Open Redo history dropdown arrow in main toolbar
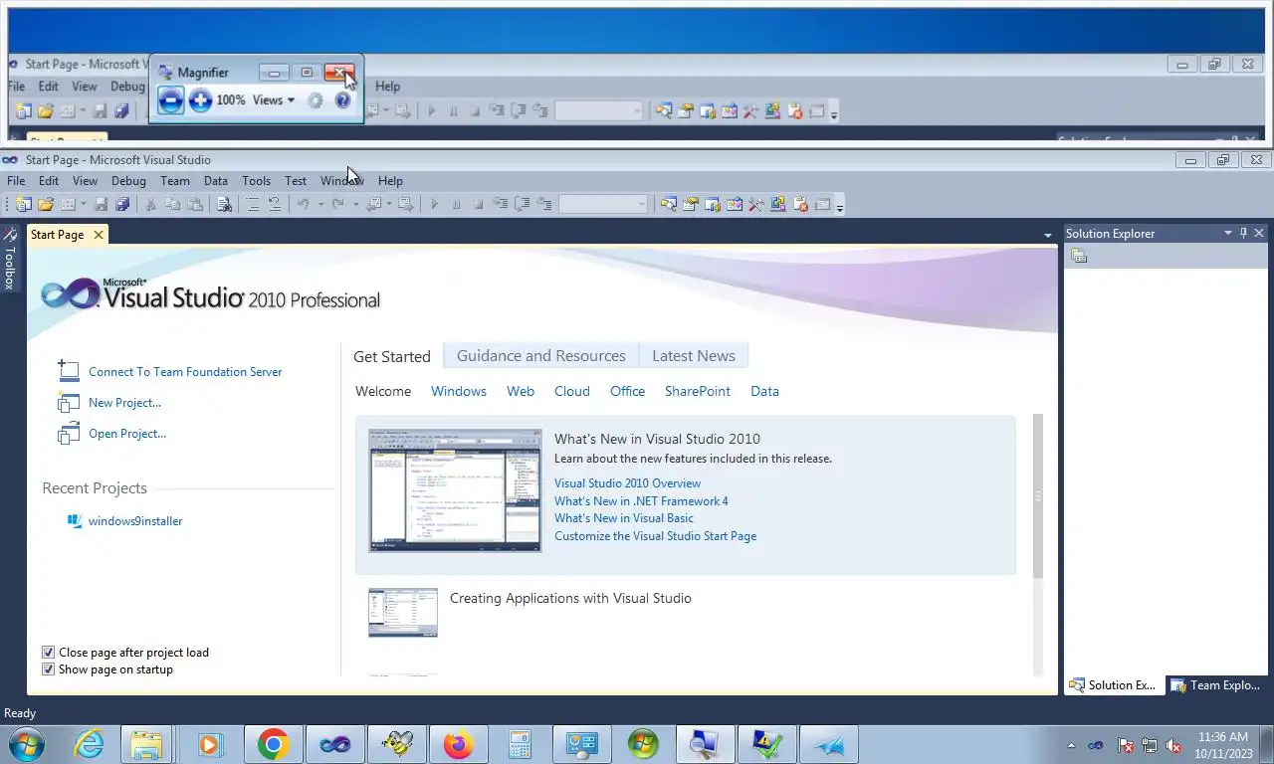The image size is (1274, 764). 356,204
